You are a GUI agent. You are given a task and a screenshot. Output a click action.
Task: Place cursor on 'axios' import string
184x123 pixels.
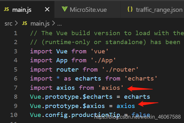pos(111,88)
